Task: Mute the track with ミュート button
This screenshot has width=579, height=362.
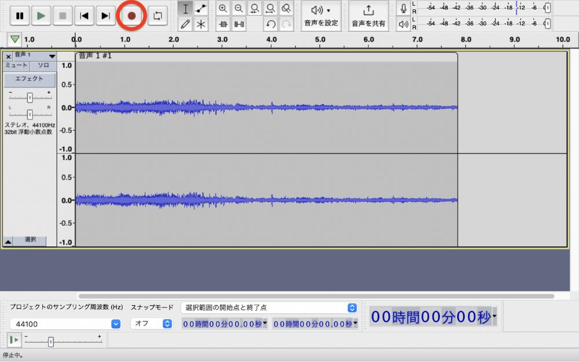Action: pos(17,66)
